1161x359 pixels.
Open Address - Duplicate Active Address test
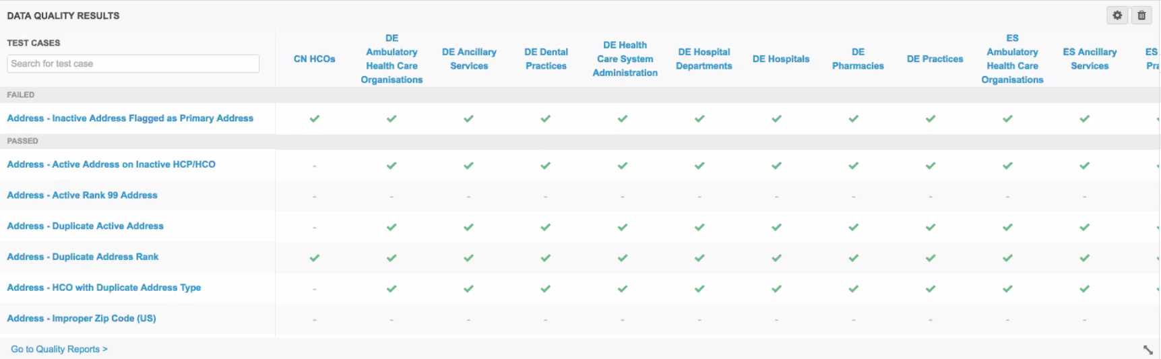85,226
